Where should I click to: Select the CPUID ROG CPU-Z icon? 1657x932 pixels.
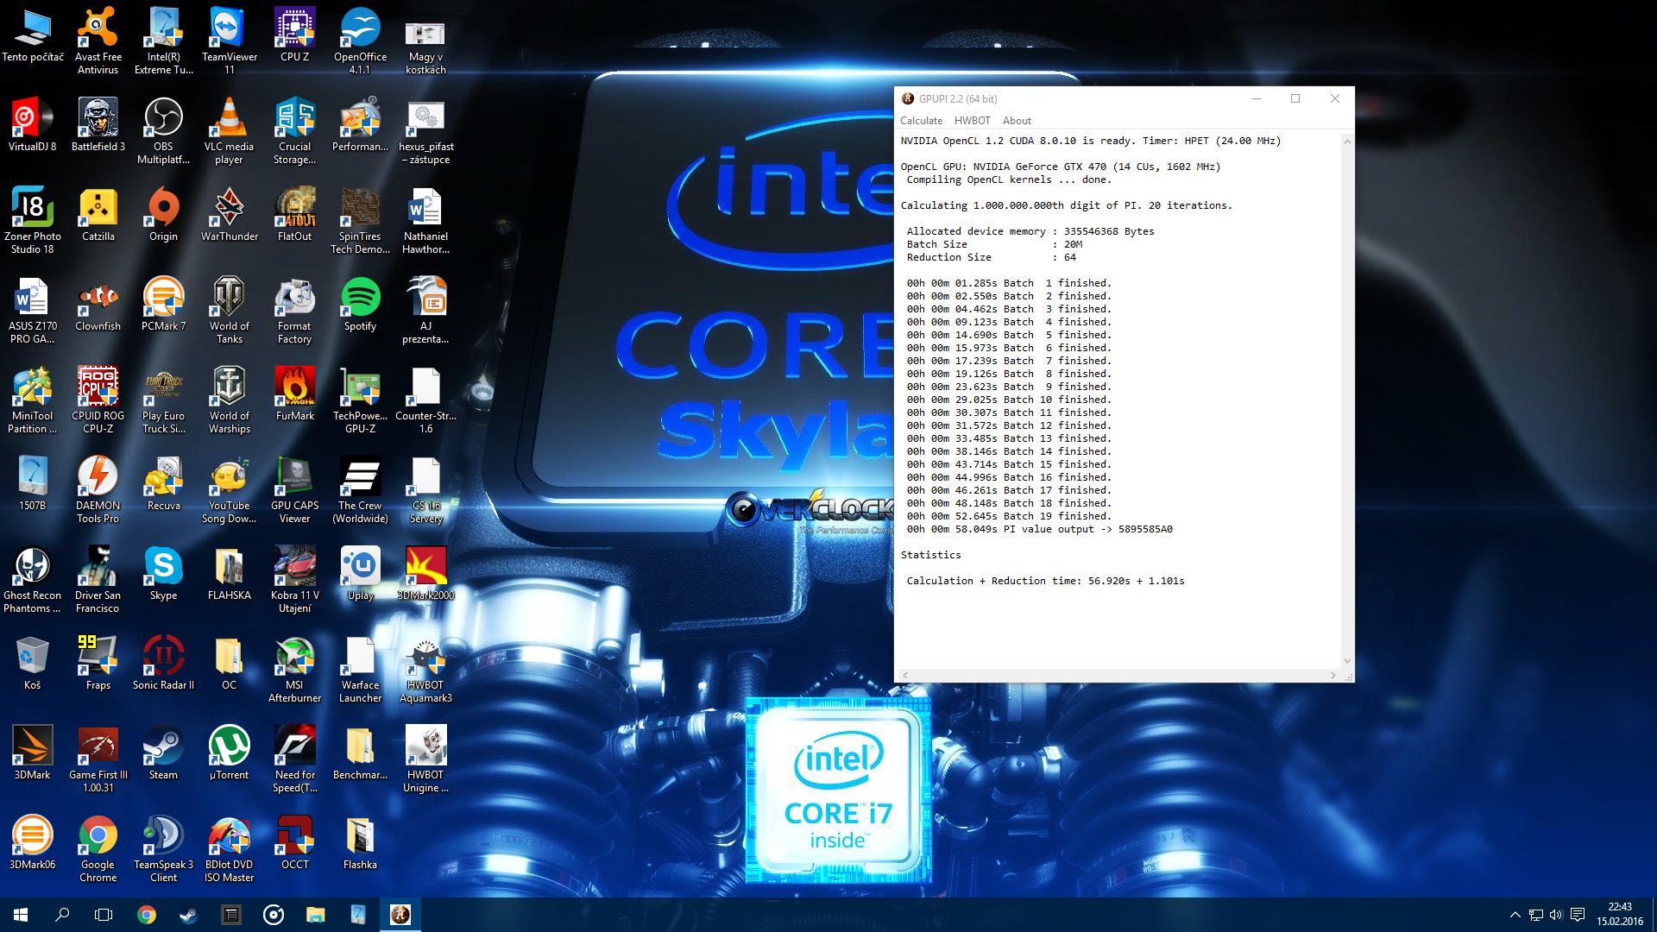click(98, 400)
